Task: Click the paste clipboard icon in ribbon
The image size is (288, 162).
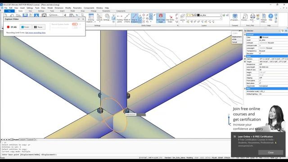Action: pyautogui.click(x=72, y=15)
